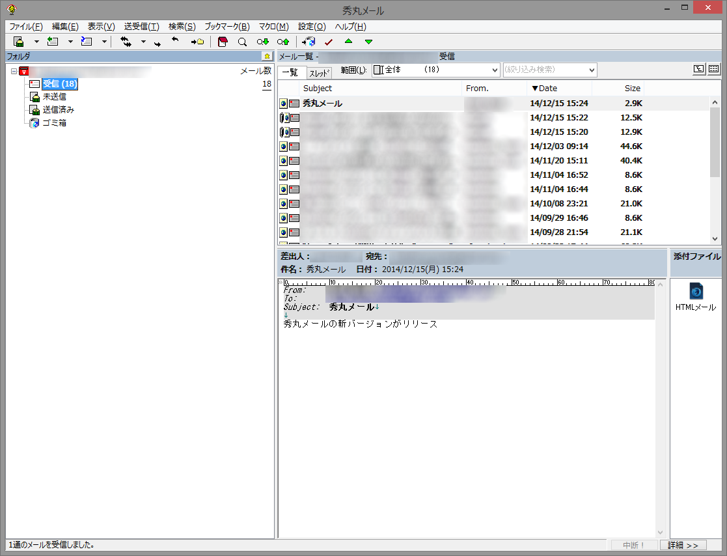The height and width of the screenshot is (556, 727).
Task: Open the ブックマーク(B) menu
Action: pos(227,27)
